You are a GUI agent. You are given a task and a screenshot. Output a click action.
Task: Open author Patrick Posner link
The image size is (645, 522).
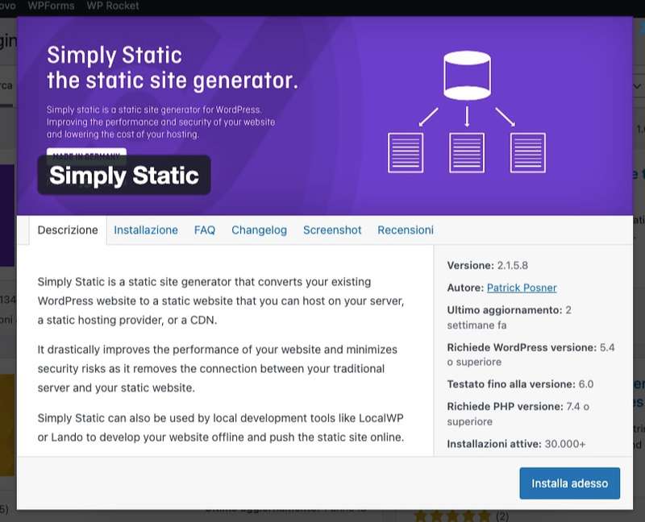pyautogui.click(x=522, y=288)
